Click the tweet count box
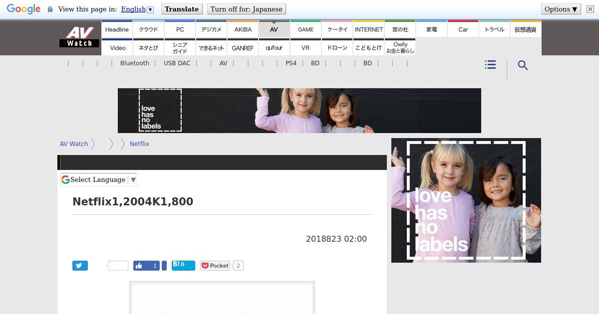Screen dimensions: 599x314 [118, 266]
